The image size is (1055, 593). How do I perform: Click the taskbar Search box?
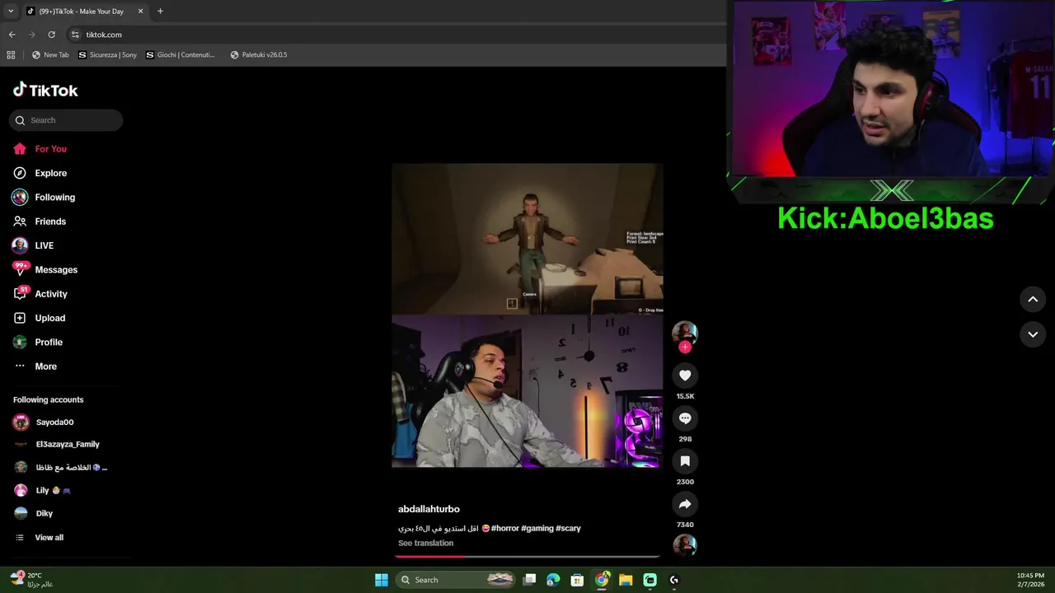click(457, 580)
